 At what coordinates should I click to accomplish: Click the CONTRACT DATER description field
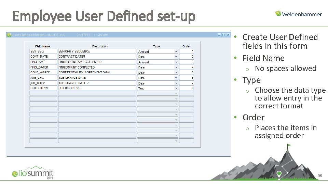(97, 57)
